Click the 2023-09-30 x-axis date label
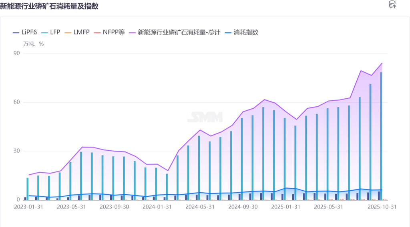This screenshot has height=227, width=410. pyautogui.click(x=114, y=207)
